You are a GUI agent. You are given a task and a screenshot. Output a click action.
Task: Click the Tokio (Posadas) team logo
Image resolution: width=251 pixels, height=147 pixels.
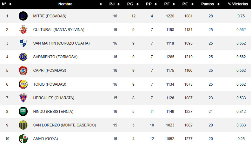[x=23, y=84]
